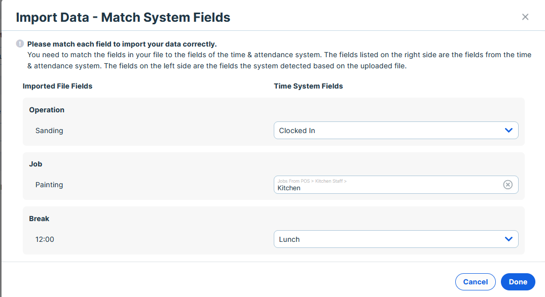Expand the Clocked In dropdown arrow
Viewport: 545px width, 297px height.
508,131
